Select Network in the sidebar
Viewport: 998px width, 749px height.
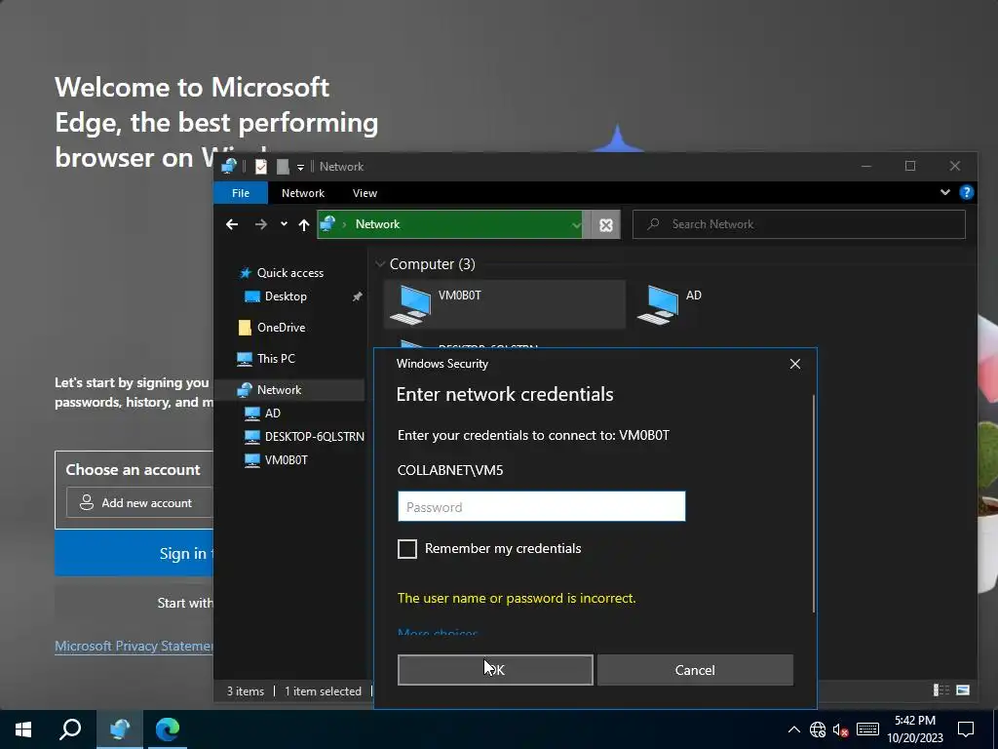point(270,390)
